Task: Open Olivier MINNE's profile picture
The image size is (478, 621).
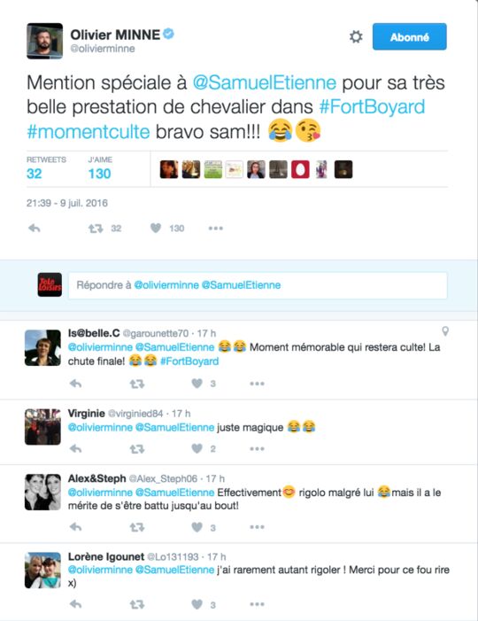Action: pyautogui.click(x=44, y=41)
